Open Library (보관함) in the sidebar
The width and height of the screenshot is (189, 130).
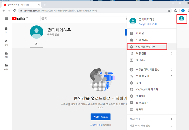pos(6,67)
